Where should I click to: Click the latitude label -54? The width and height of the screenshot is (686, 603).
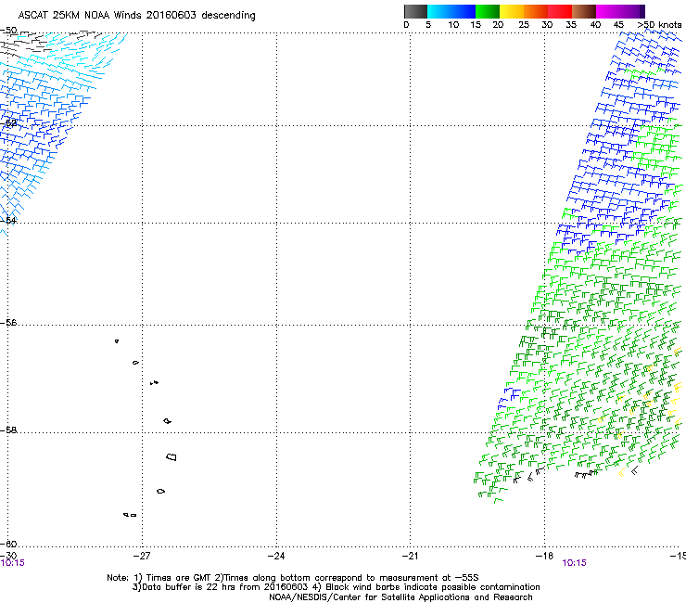coord(8,220)
